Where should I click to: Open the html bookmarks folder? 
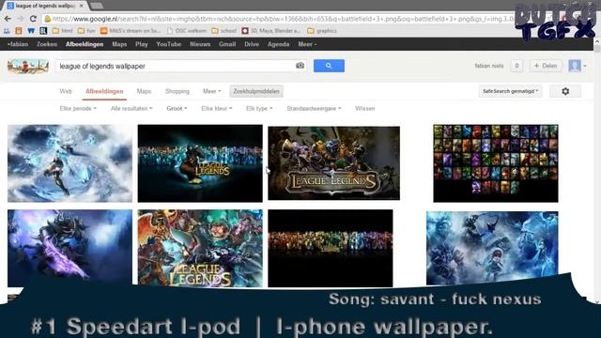(x=63, y=31)
